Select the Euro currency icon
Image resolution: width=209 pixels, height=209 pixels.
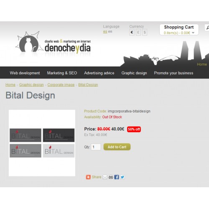coord(132,32)
